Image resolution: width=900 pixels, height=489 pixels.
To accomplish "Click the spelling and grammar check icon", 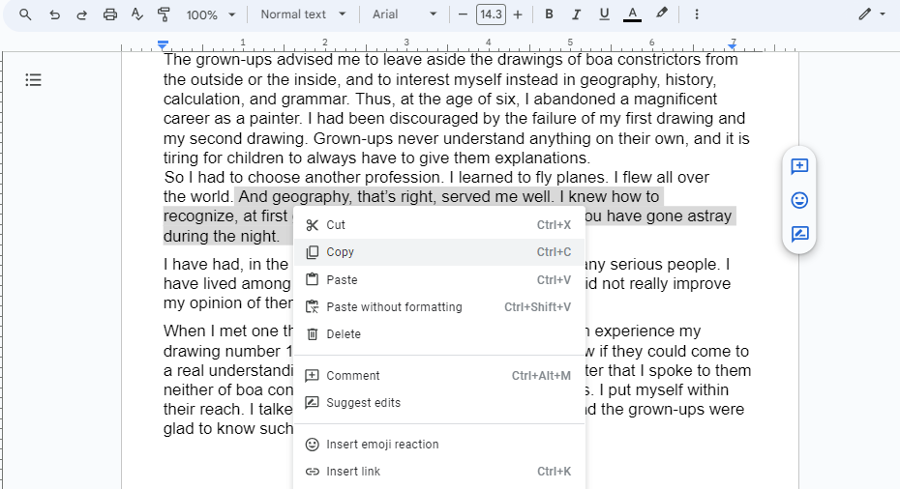I will (x=136, y=14).
